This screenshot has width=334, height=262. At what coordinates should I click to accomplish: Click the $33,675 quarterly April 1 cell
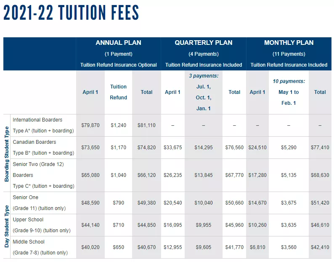(173, 148)
